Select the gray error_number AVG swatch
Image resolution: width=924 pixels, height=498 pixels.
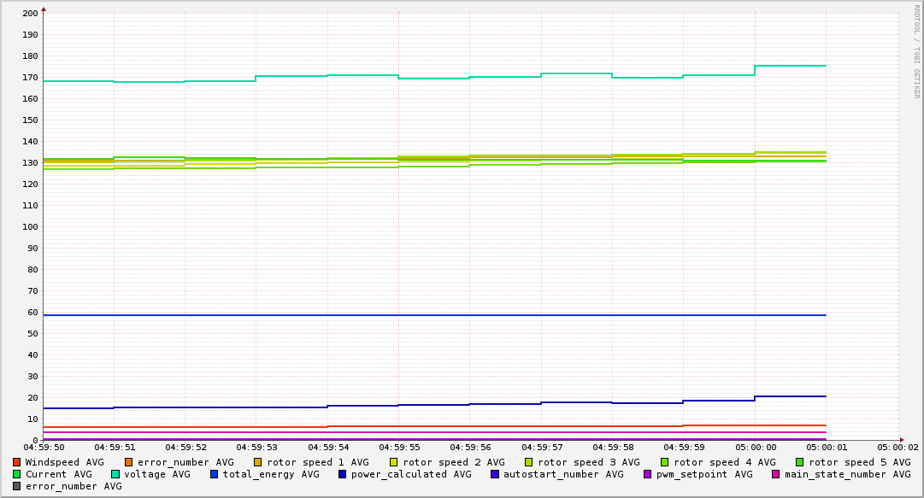click(16, 486)
